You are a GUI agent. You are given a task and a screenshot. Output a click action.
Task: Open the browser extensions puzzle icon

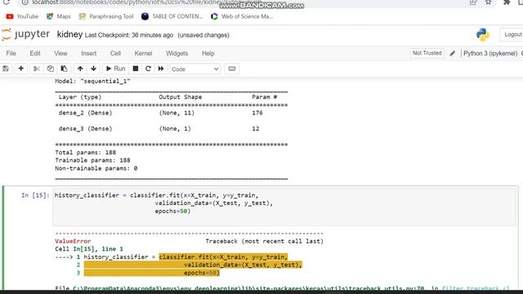[507, 2]
